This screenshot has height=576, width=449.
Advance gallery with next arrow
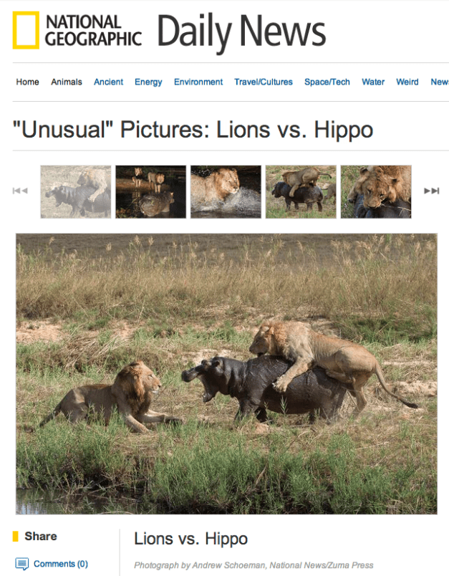(x=432, y=191)
